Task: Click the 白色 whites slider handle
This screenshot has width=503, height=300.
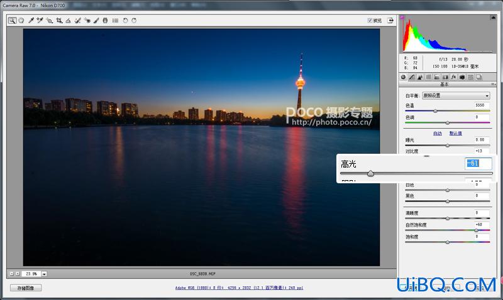Action: [x=448, y=190]
